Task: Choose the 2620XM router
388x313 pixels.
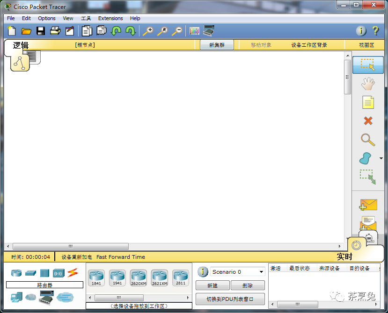Action: coord(139,277)
